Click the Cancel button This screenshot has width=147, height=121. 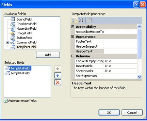(x=132, y=113)
